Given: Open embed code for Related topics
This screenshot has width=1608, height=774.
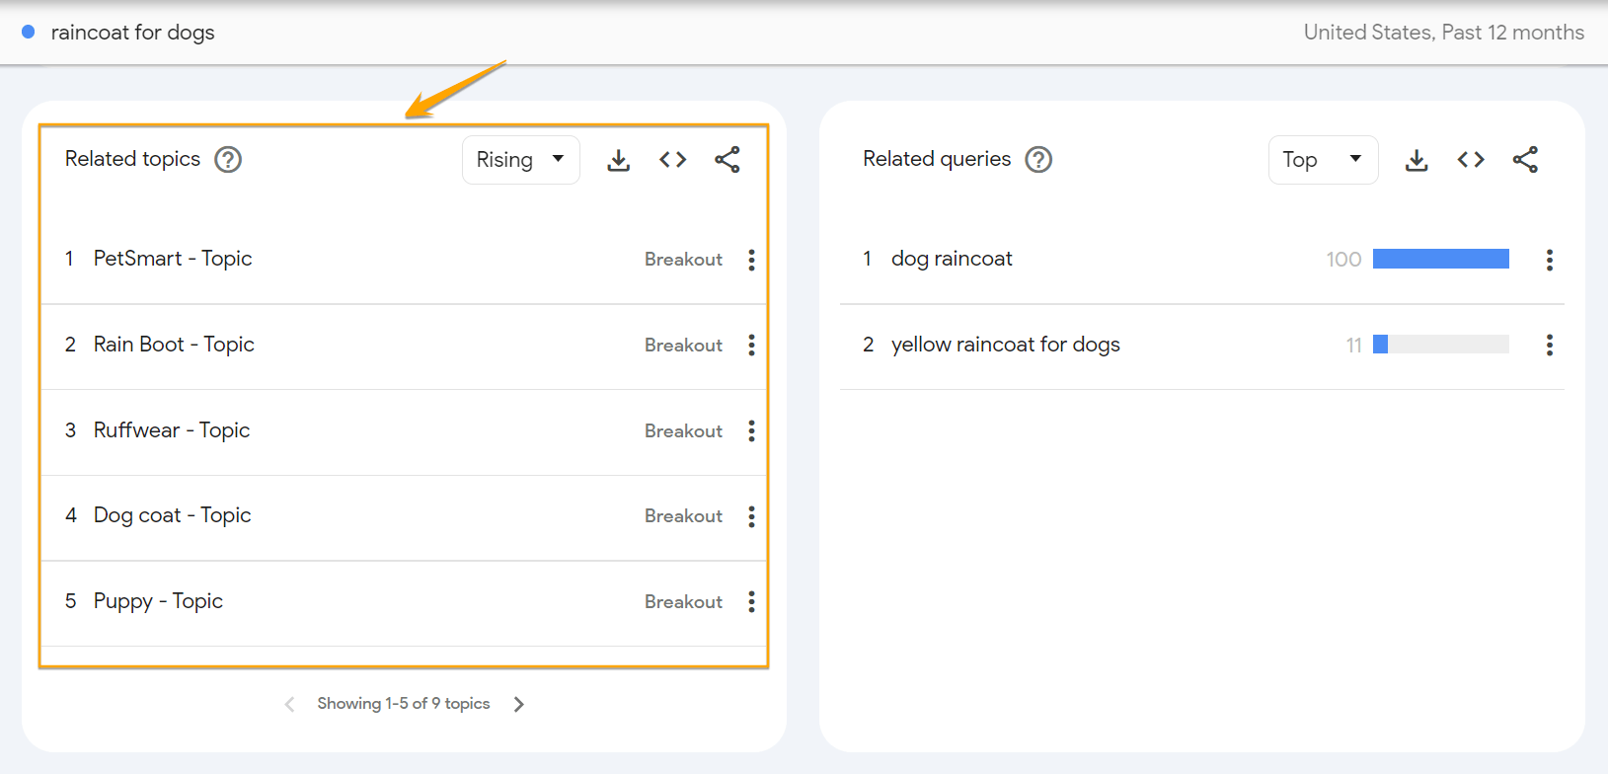Looking at the screenshot, I should coord(672,160).
